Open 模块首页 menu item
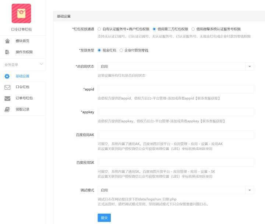 22,41
